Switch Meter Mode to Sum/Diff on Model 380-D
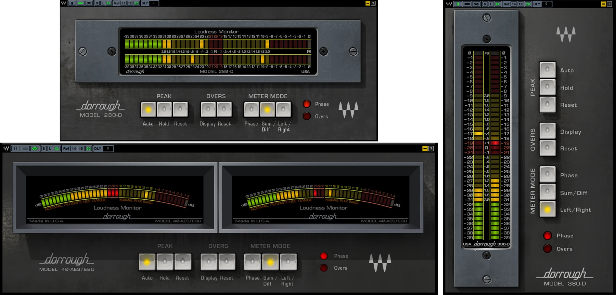The height and width of the screenshot is (295, 616). [x=548, y=192]
